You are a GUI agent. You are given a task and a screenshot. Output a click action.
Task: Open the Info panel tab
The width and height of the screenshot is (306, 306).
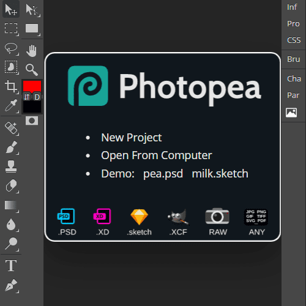(x=292, y=7)
